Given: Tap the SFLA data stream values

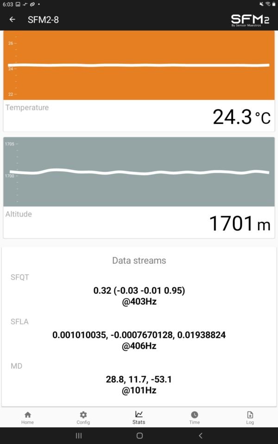Looking at the screenshot, I should tap(139, 333).
